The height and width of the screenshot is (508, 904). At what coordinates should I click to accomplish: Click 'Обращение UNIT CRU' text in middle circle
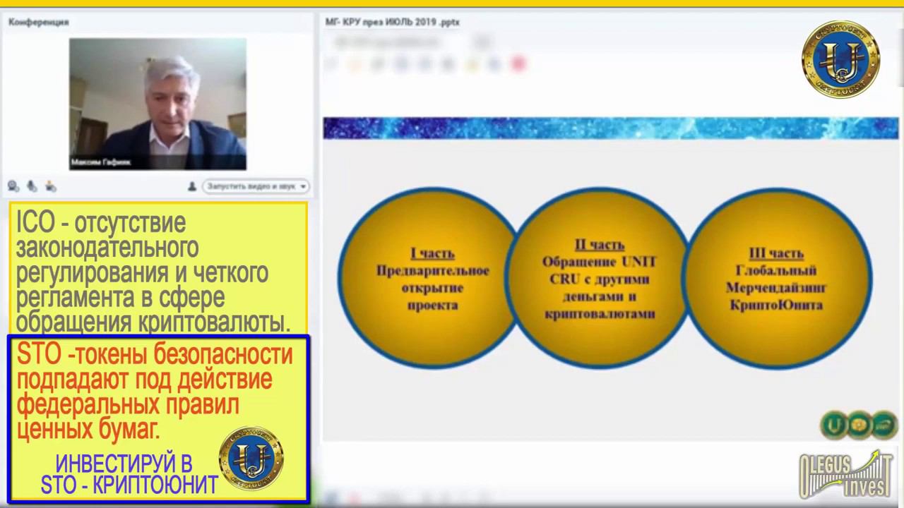[x=600, y=270]
